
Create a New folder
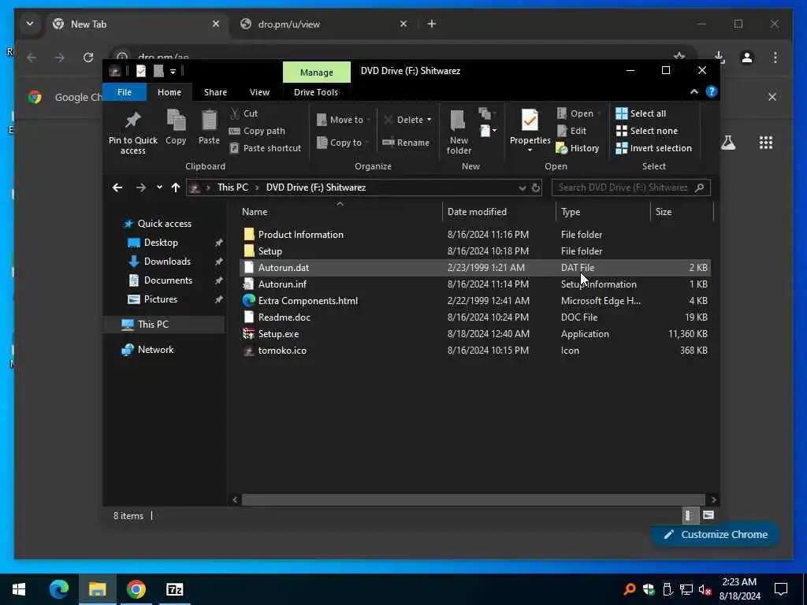tap(459, 132)
